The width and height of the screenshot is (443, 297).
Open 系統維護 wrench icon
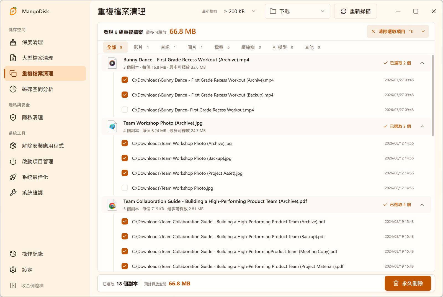click(x=13, y=193)
